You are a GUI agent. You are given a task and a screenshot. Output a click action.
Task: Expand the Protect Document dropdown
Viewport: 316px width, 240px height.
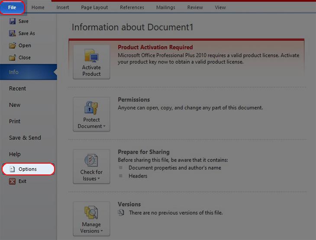click(91, 114)
